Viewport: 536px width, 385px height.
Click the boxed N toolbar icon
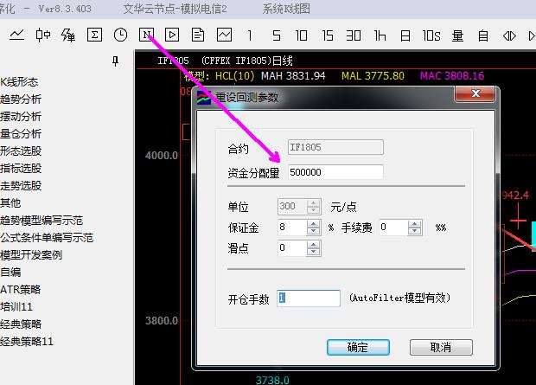[x=146, y=35]
